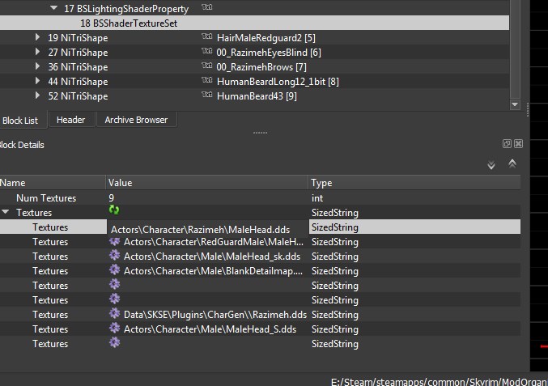The width and height of the screenshot is (548, 386).
Task: Float the Block Details panel
Action: [x=507, y=143]
